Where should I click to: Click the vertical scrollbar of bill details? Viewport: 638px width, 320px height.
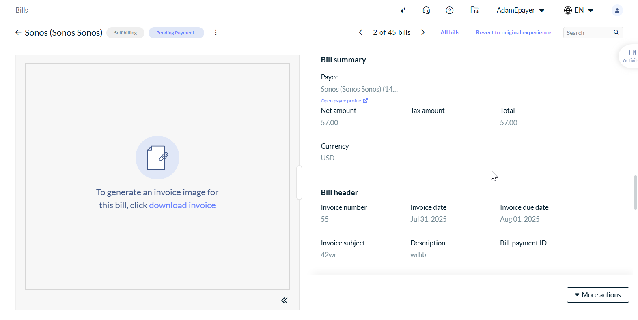click(636, 192)
